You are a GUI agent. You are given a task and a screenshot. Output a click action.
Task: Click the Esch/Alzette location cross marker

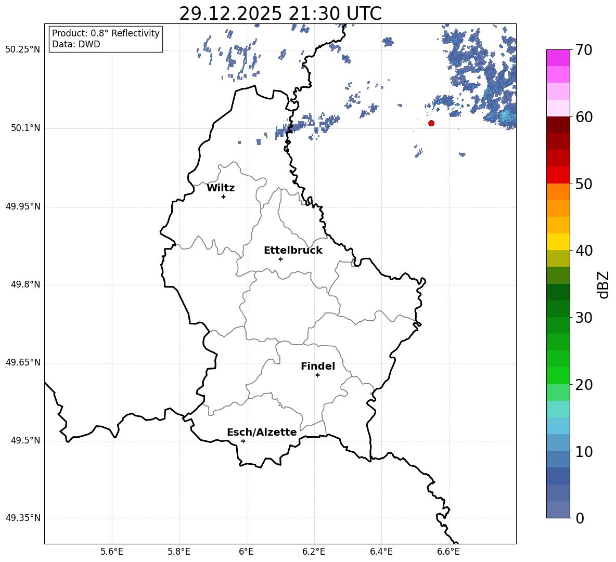243,441
